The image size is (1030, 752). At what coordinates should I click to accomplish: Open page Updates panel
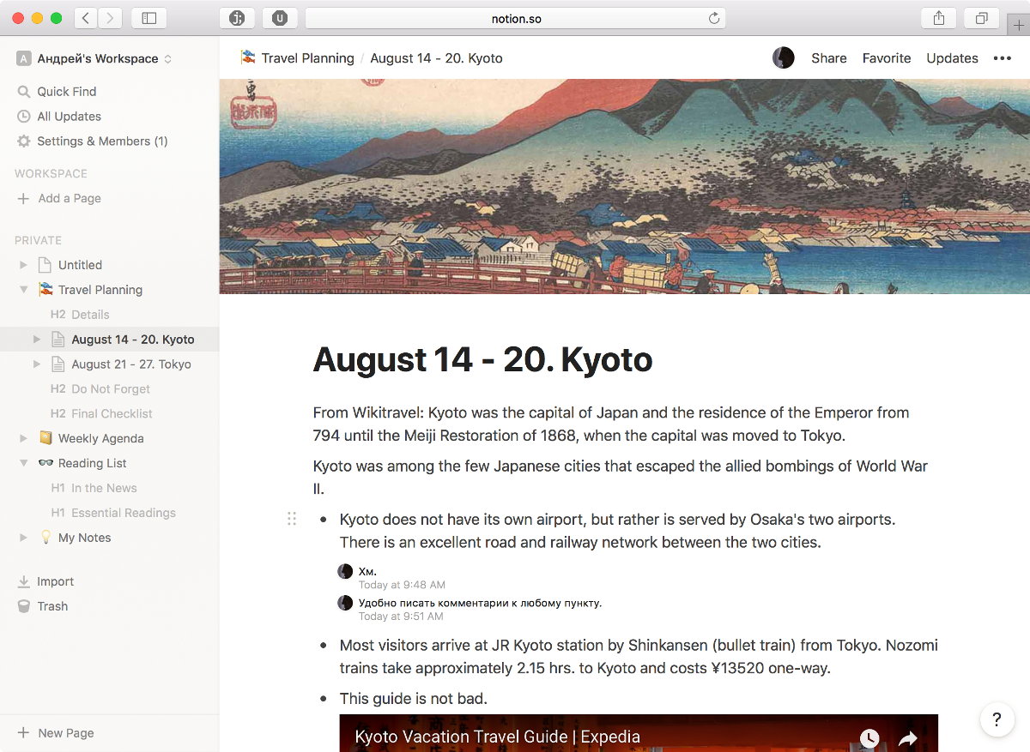click(952, 58)
